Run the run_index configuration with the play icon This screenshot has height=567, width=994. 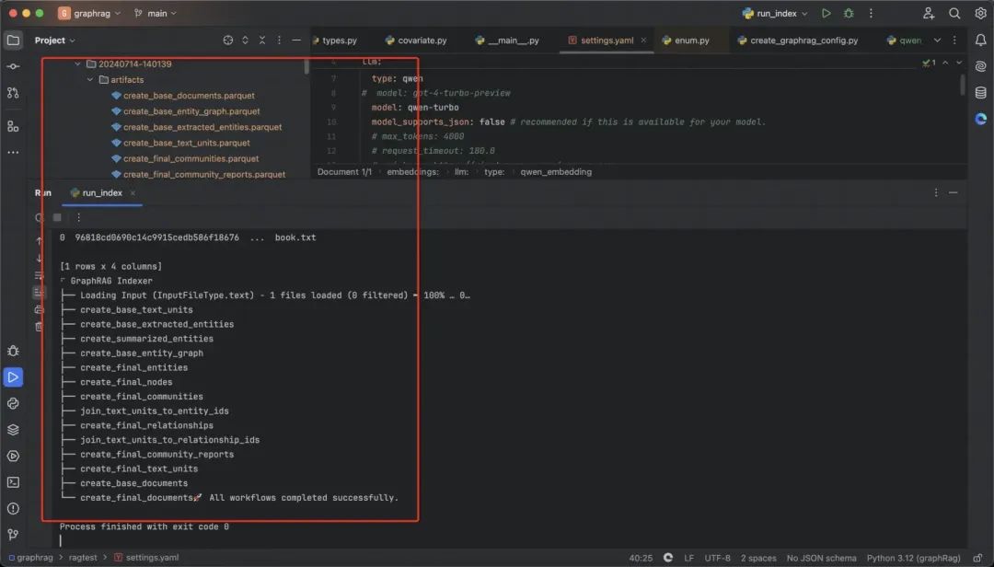click(x=826, y=14)
